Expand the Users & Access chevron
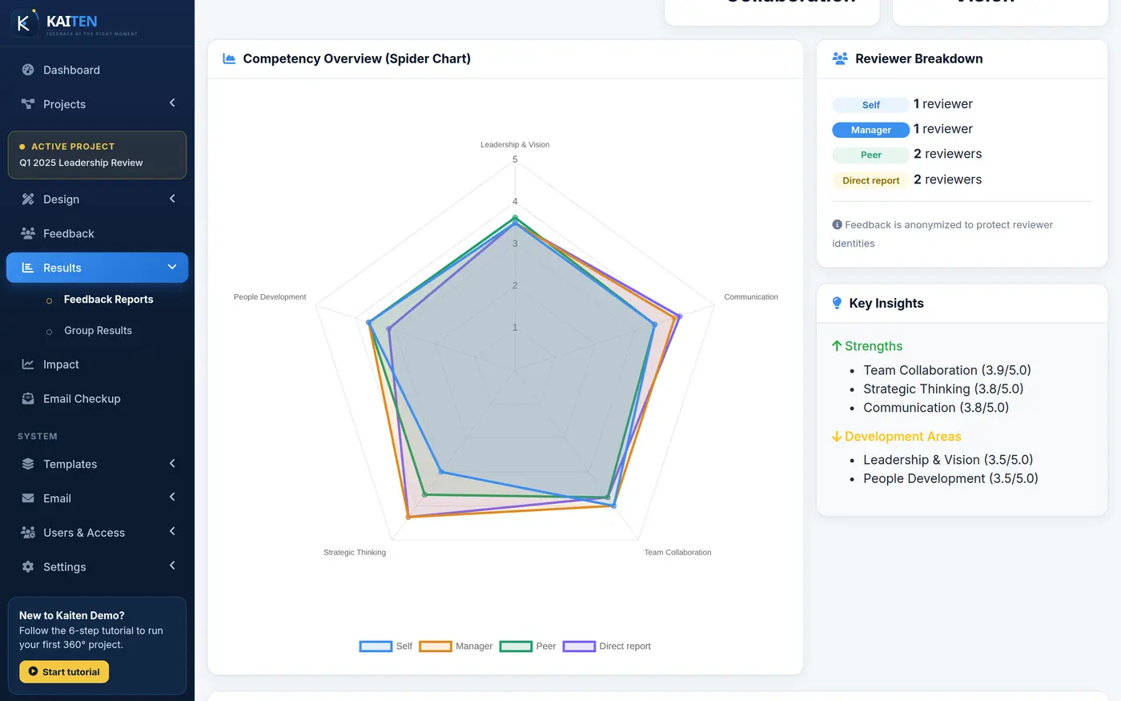The height and width of the screenshot is (701, 1121). pyautogui.click(x=172, y=531)
